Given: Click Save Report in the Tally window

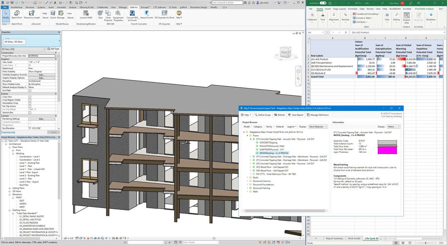Looking at the screenshot, I should coord(296,115).
